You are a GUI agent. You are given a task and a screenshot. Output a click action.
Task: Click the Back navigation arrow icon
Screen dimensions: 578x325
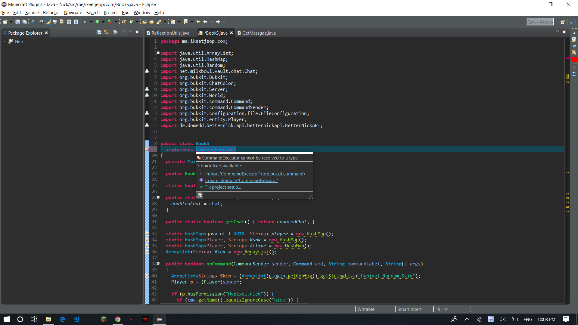(x=205, y=22)
